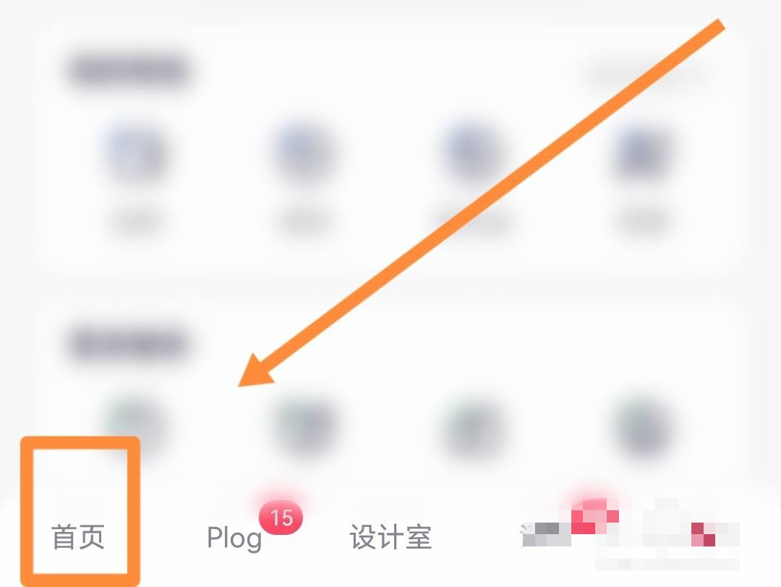Screen dimensions: 781x587
Task: Open the 设计室 tab
Action: (x=390, y=537)
